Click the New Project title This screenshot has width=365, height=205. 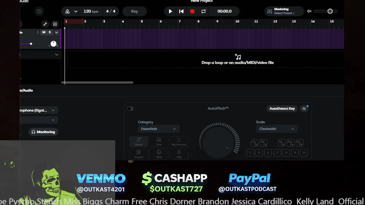[x=202, y=1]
